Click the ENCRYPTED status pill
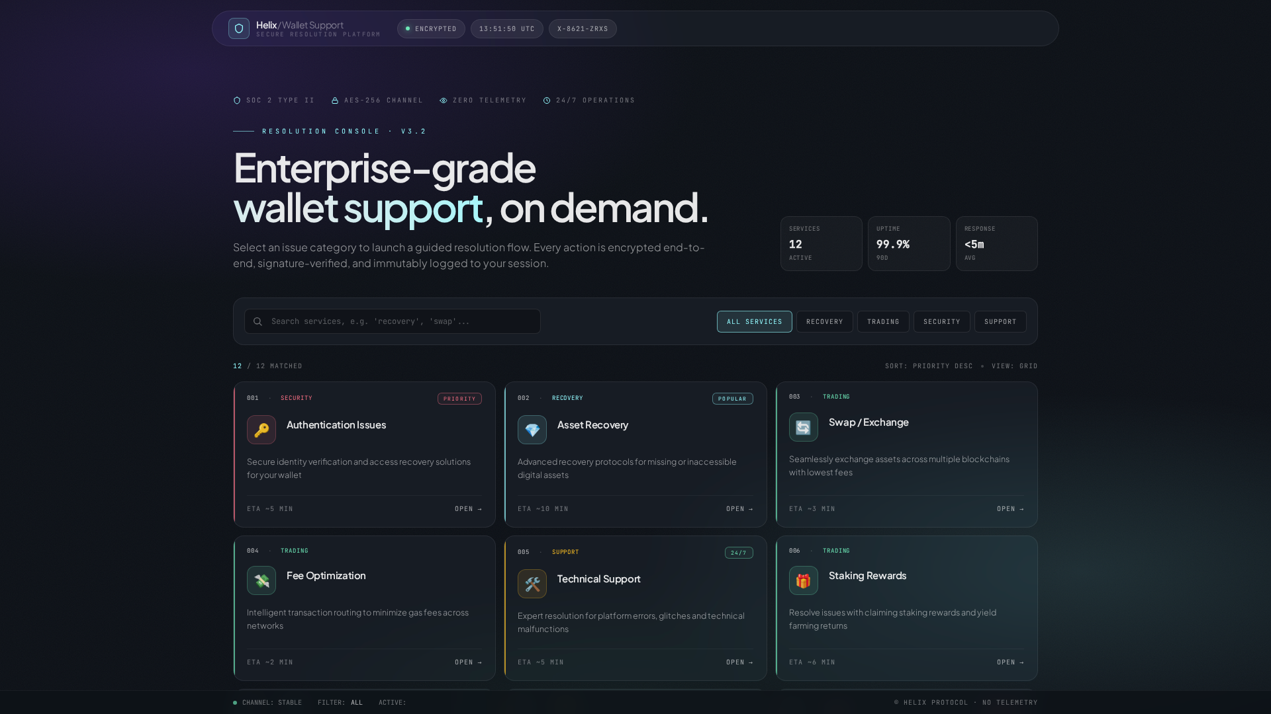 [x=431, y=28]
